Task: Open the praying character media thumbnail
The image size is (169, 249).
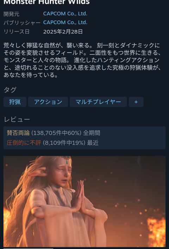Action: [x=84, y=201]
